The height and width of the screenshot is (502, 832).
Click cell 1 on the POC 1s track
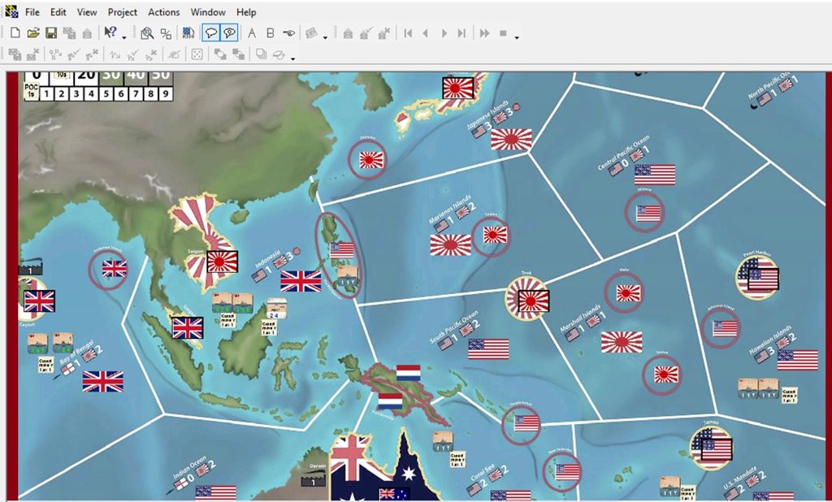pyautogui.click(x=46, y=94)
